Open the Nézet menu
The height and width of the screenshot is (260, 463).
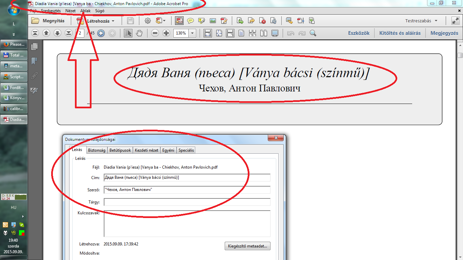[71, 11]
